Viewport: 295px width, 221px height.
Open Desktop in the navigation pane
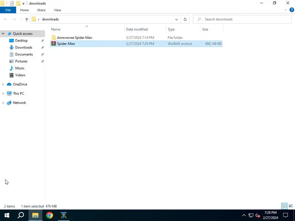point(21,41)
